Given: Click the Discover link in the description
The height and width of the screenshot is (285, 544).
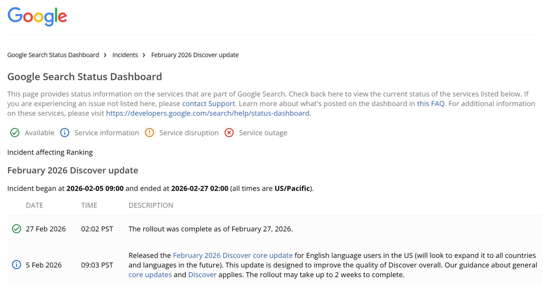Looking at the screenshot, I should click(x=202, y=275).
